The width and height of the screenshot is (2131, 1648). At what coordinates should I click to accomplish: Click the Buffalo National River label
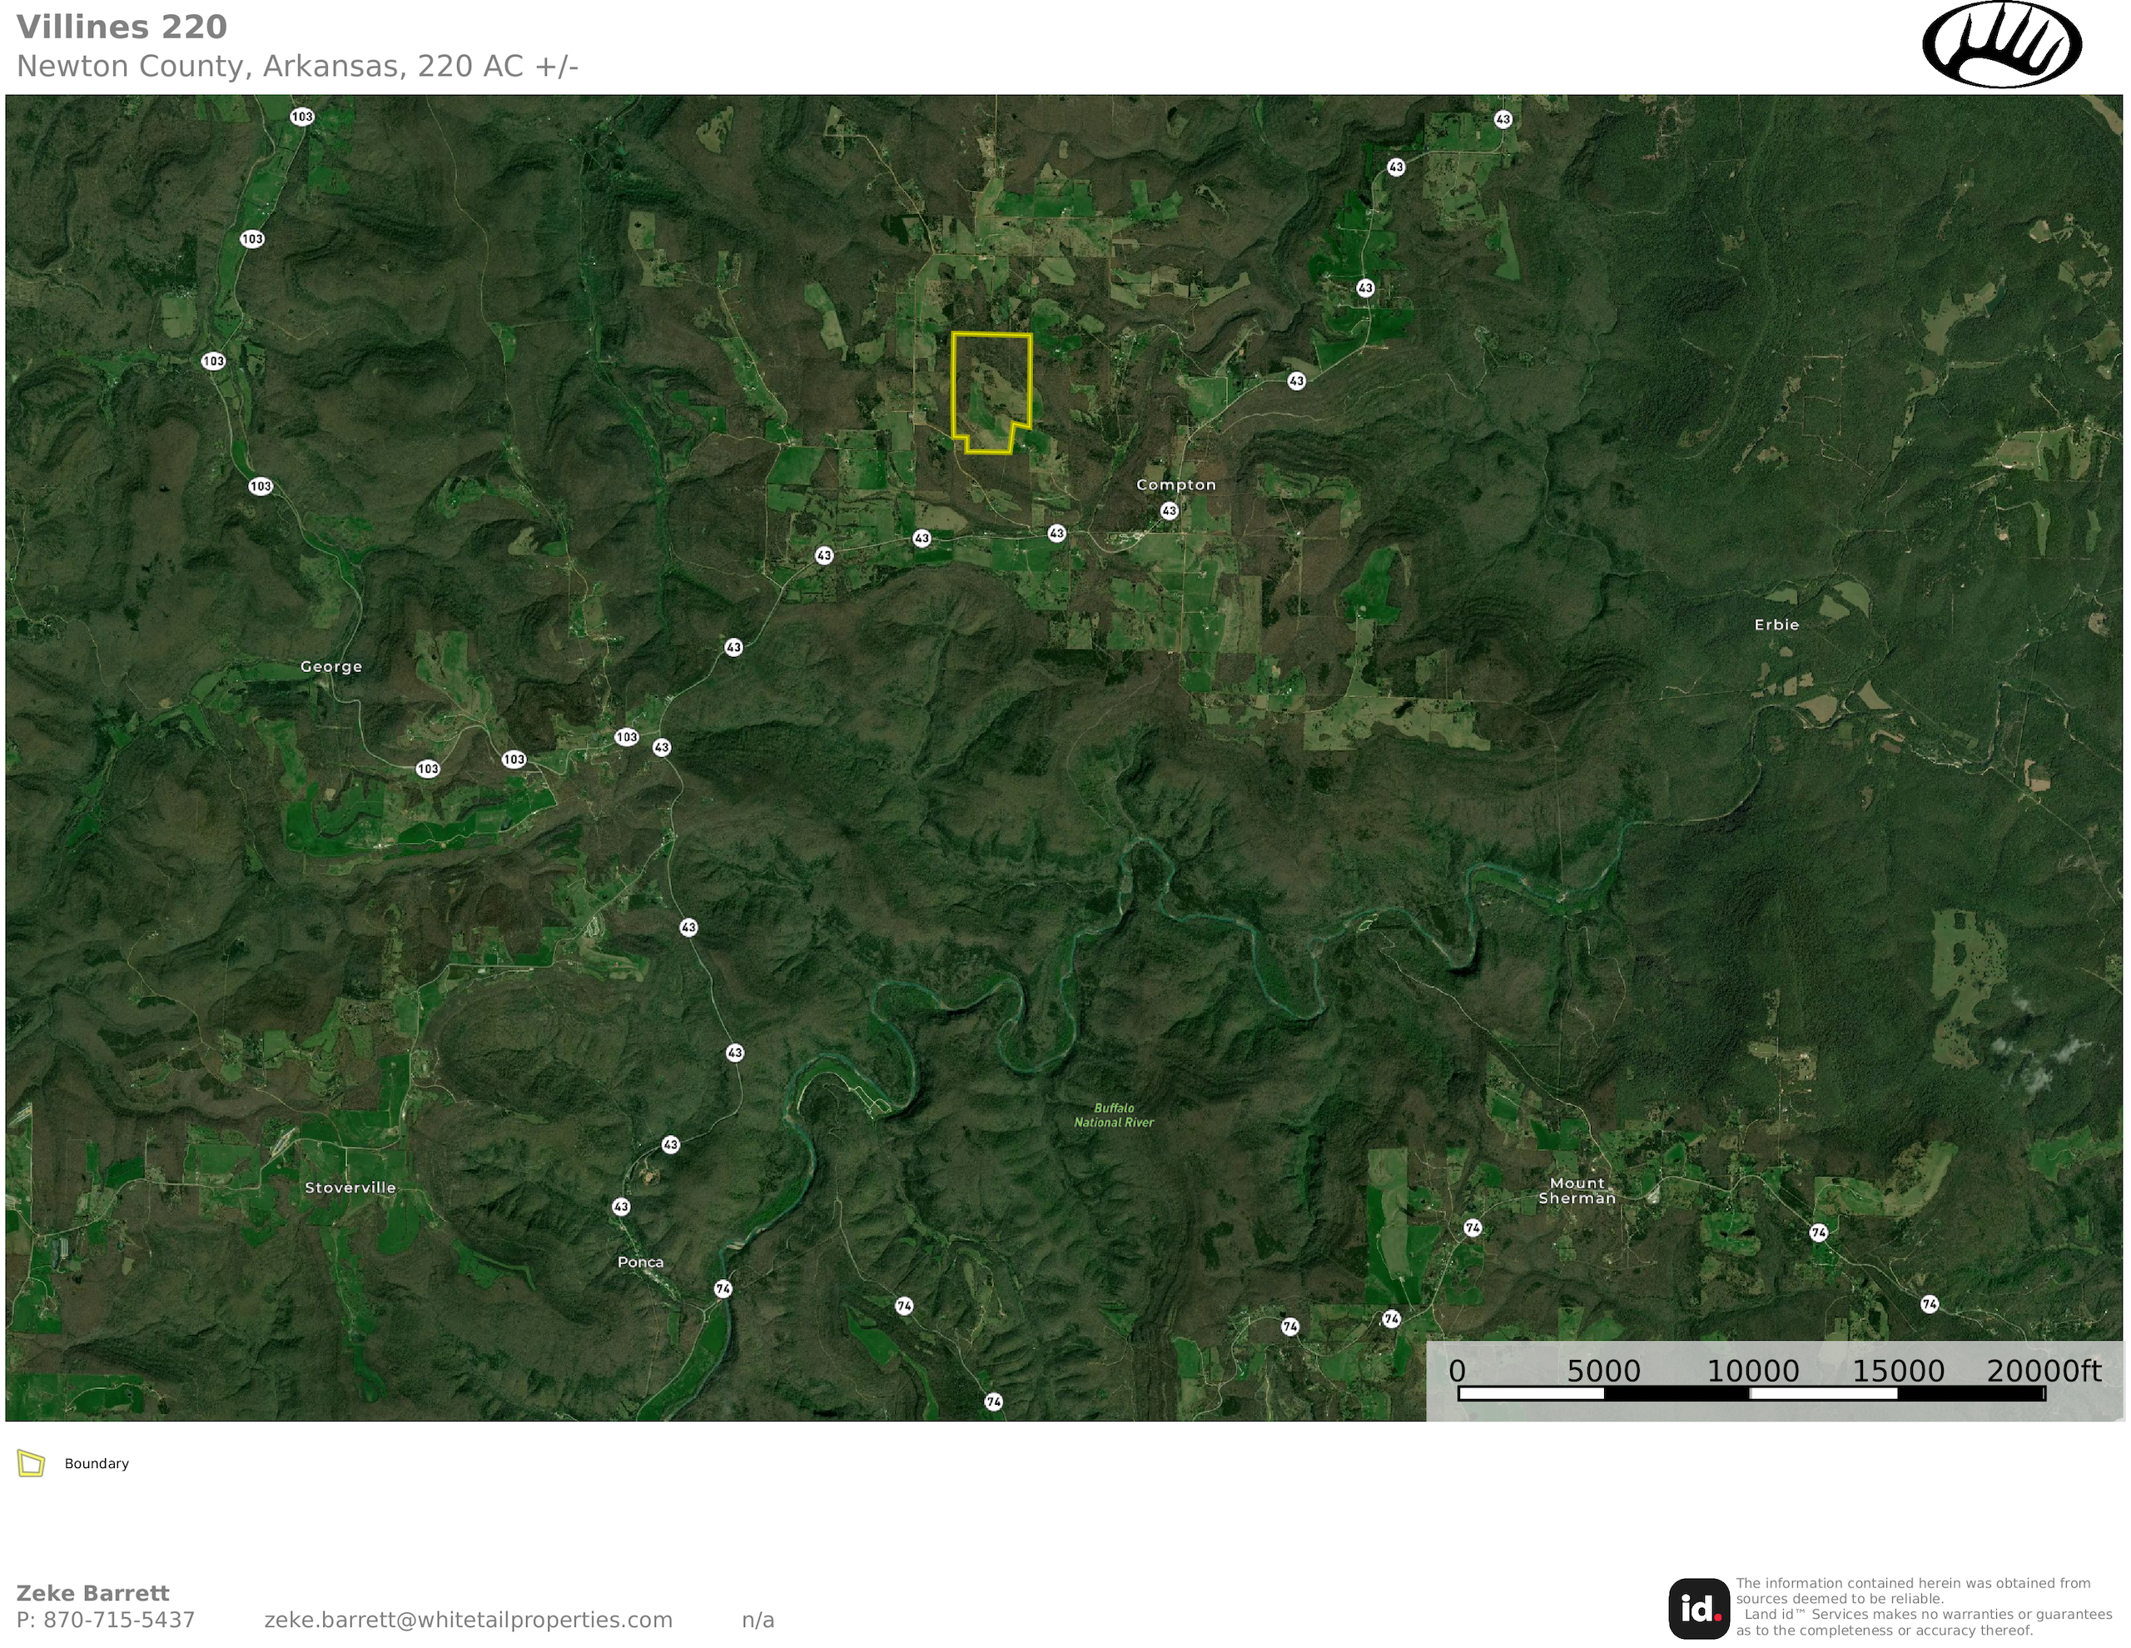1113,1115
